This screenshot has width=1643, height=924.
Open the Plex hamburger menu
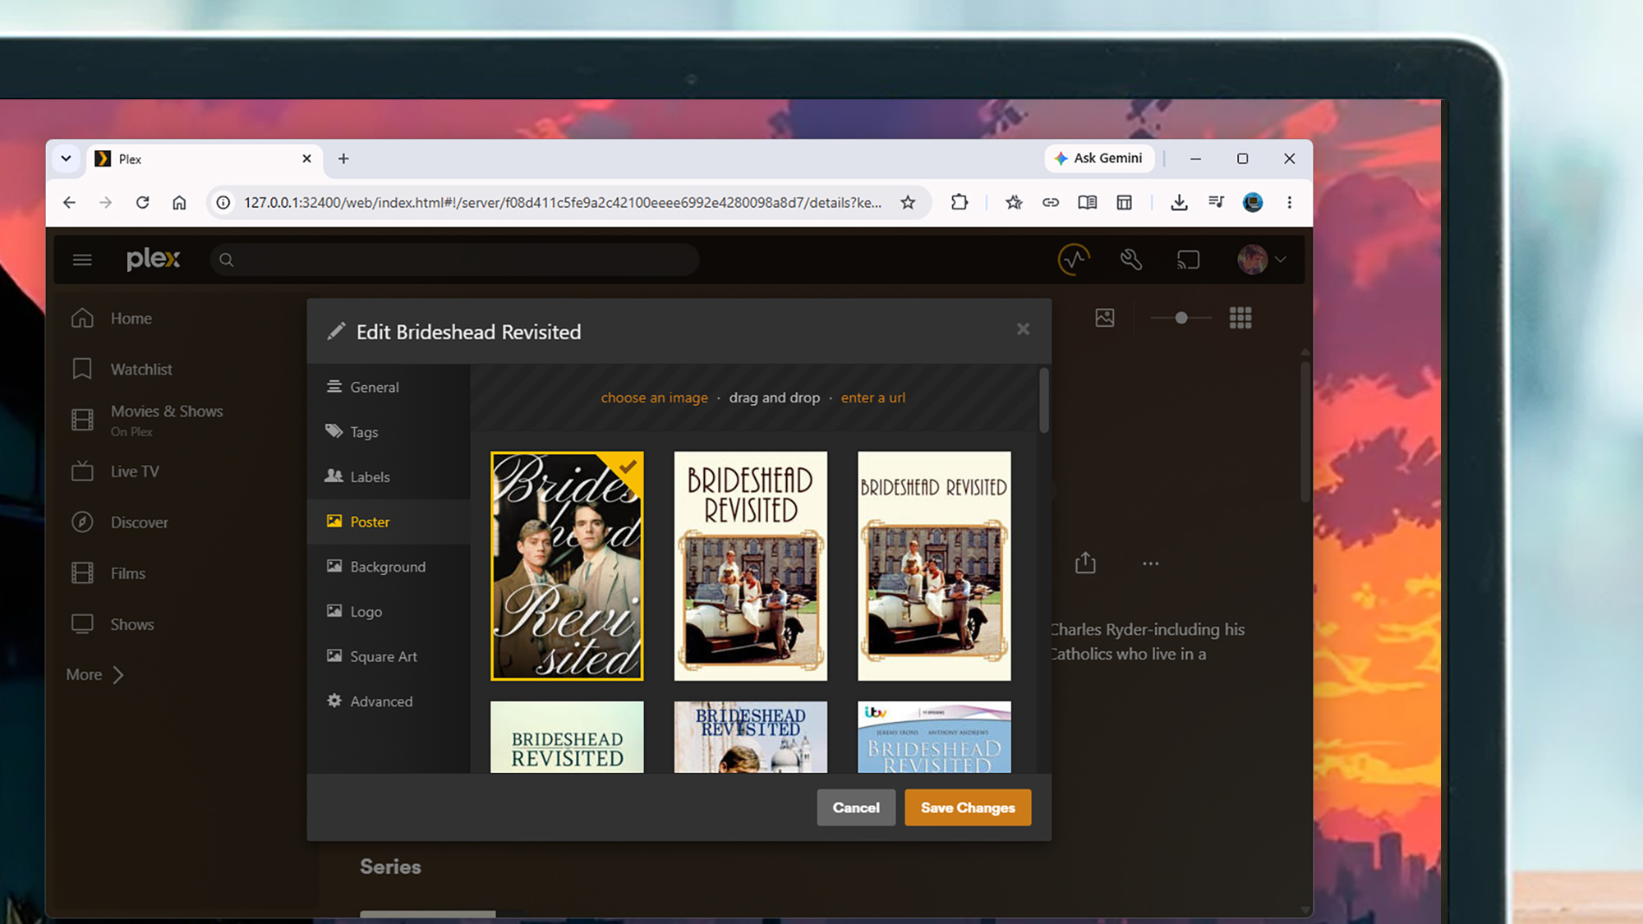click(82, 260)
